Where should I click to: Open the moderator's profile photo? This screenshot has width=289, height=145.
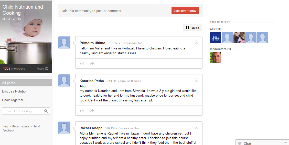(x=216, y=58)
